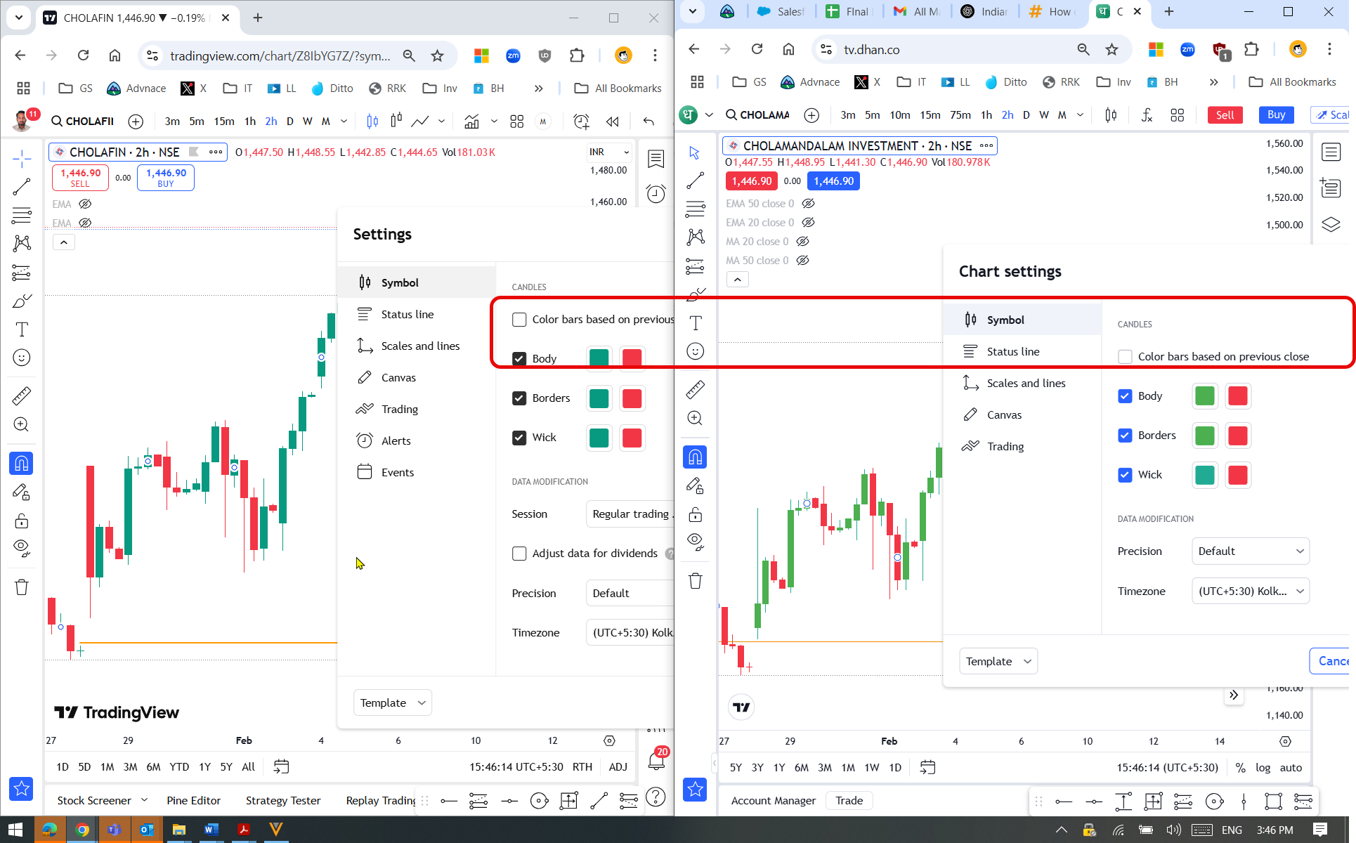Viewport: 1356px width, 843px height.
Task: Open notifications bell with 20 badge
Action: [x=656, y=759]
